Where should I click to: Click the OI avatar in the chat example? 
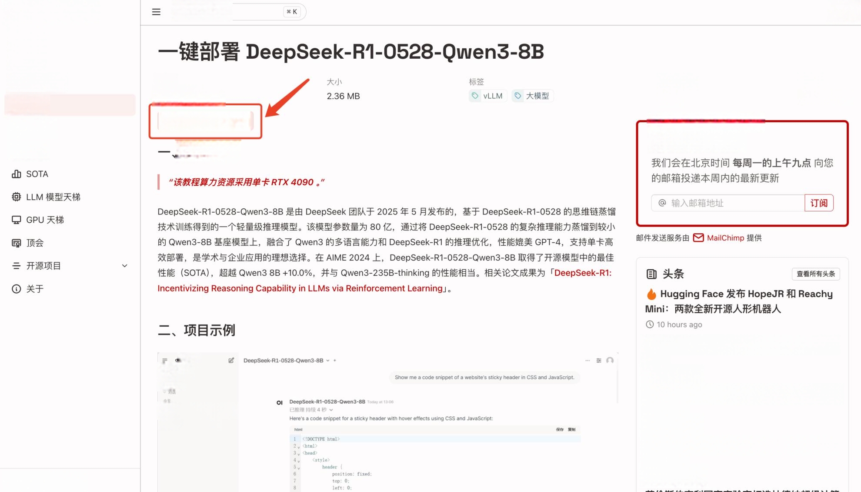click(280, 402)
